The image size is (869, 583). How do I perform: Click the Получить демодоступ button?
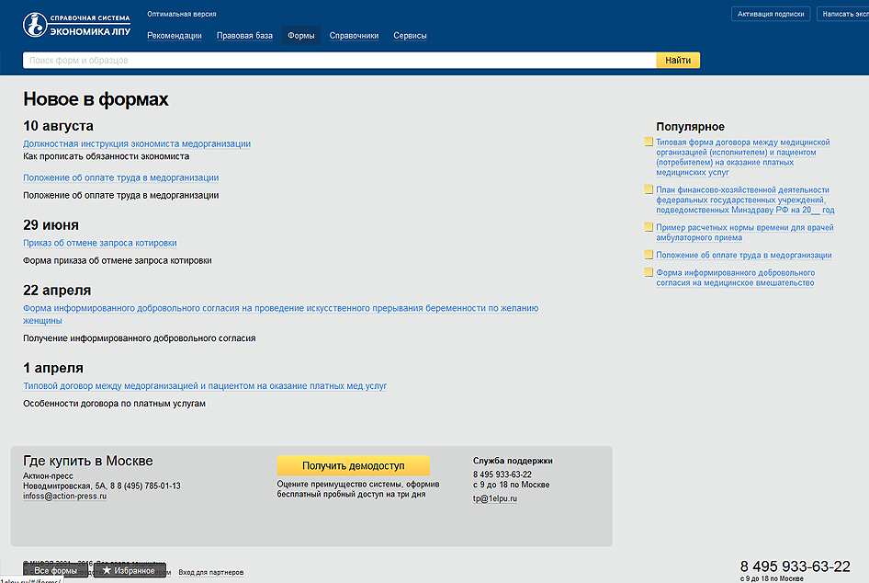click(353, 466)
